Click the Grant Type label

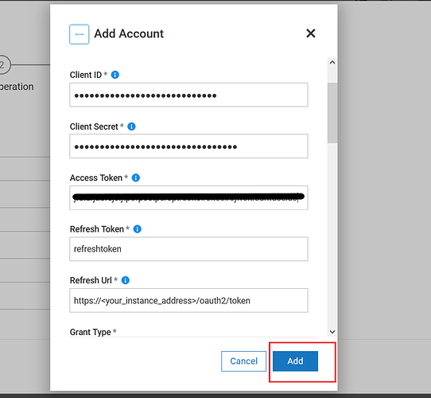point(90,332)
